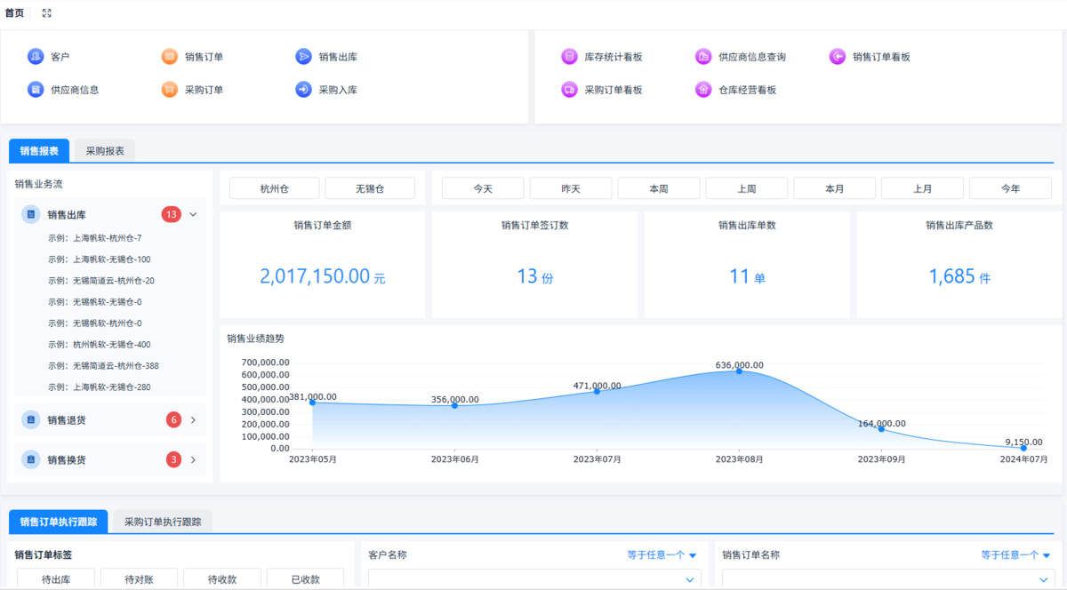
Task: Open the 供应商信息查询 icon
Action: pos(703,57)
